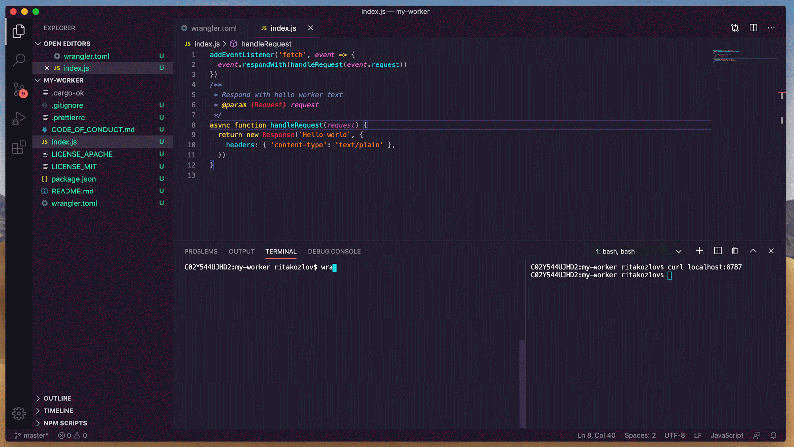This screenshot has height=447, width=794.
Task: Switch to the PROBLEMS panel tab
Action: pos(200,251)
